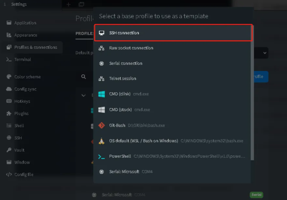Click the Raw socket network icon
This screenshot has height=200, width=287.
point(101,48)
